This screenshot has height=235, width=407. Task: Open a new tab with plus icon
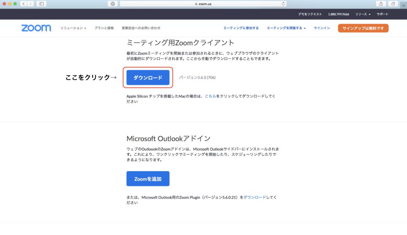pos(404,5)
